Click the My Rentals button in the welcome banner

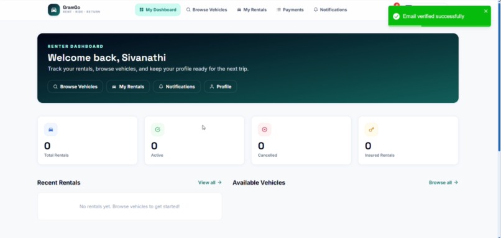click(x=128, y=87)
